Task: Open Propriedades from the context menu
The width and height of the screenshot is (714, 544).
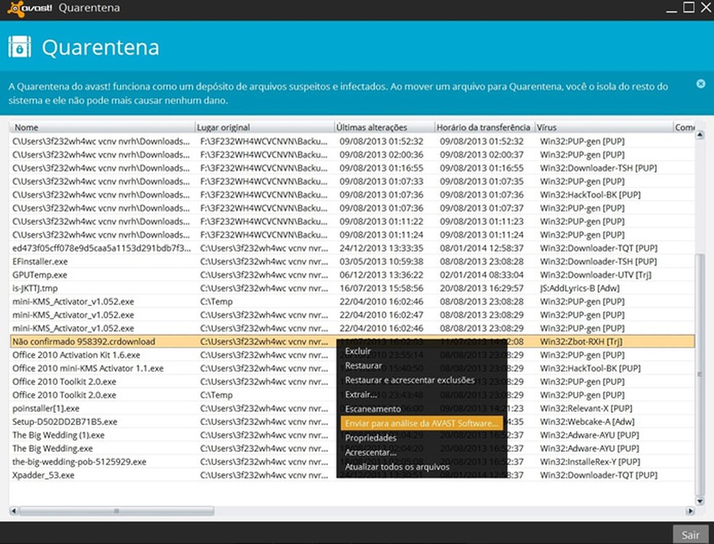Action: [x=371, y=438]
